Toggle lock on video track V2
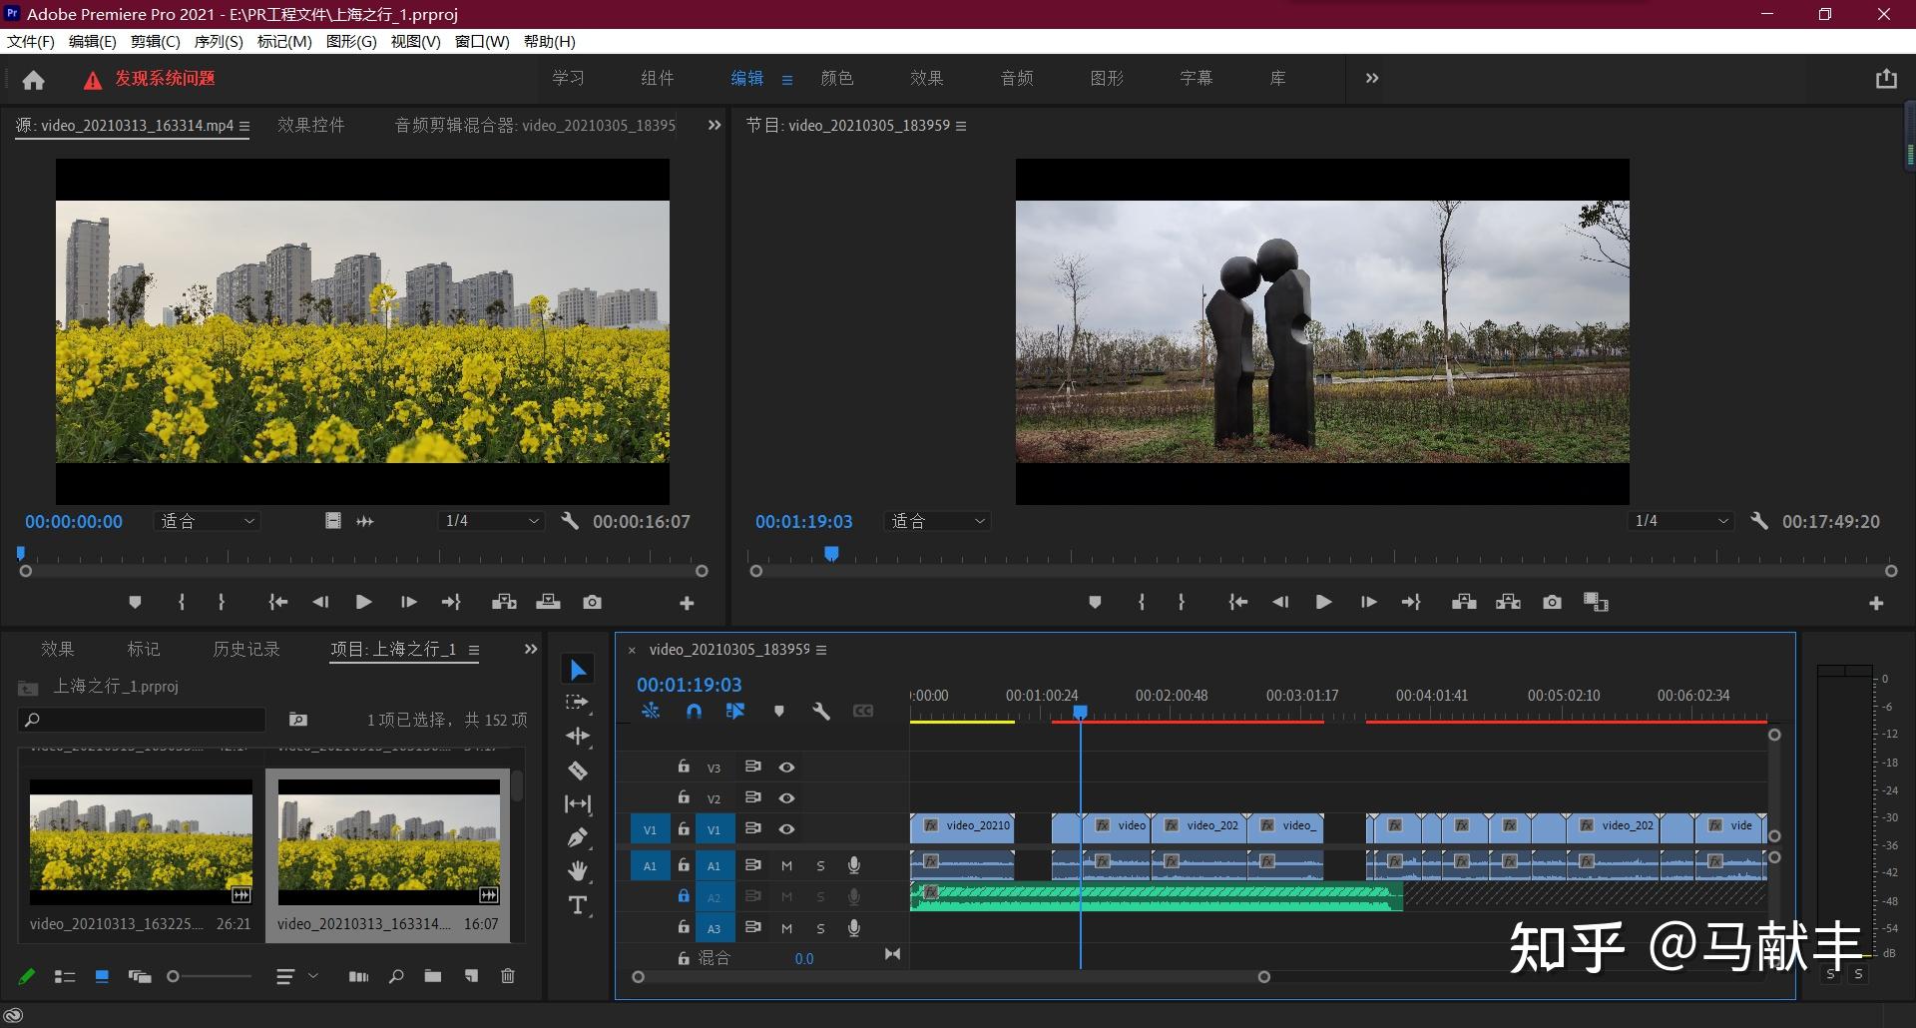This screenshot has width=1916, height=1028. (684, 797)
